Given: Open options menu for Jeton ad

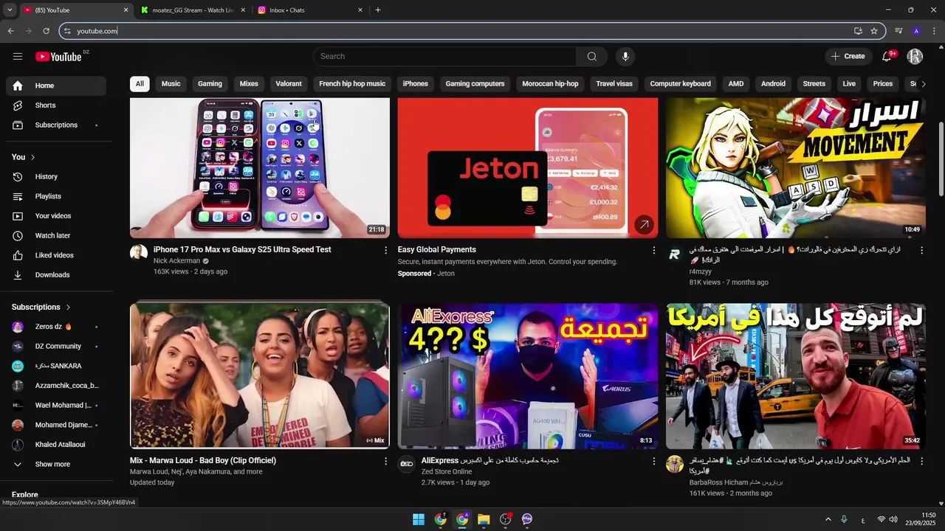Looking at the screenshot, I should (x=653, y=250).
